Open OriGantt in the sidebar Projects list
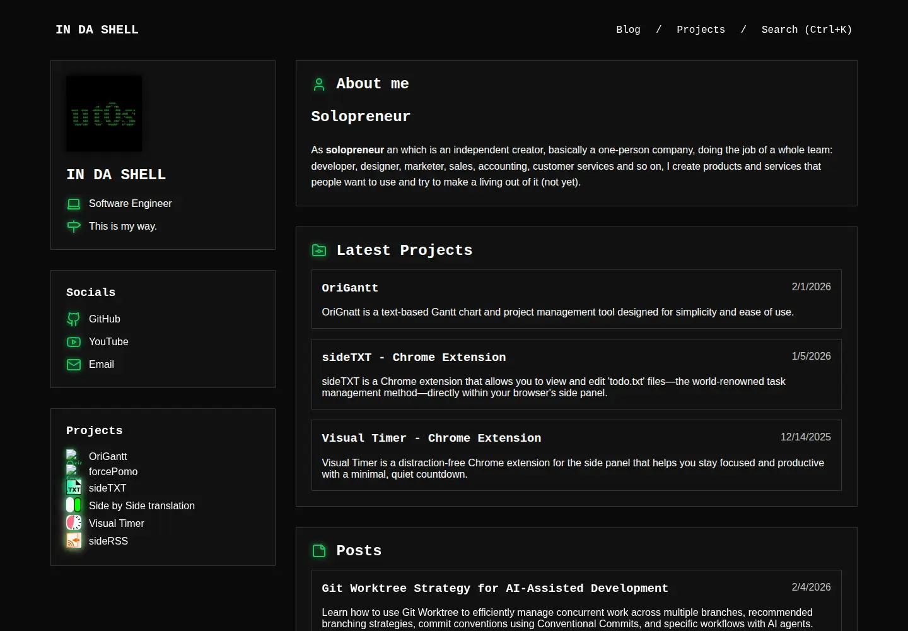Screen dimensions: 908x631 tap(108, 456)
